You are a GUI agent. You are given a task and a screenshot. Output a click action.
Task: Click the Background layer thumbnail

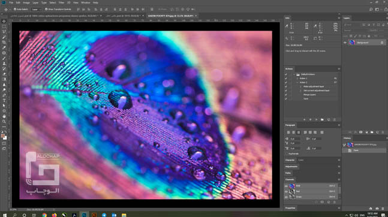[352, 43]
